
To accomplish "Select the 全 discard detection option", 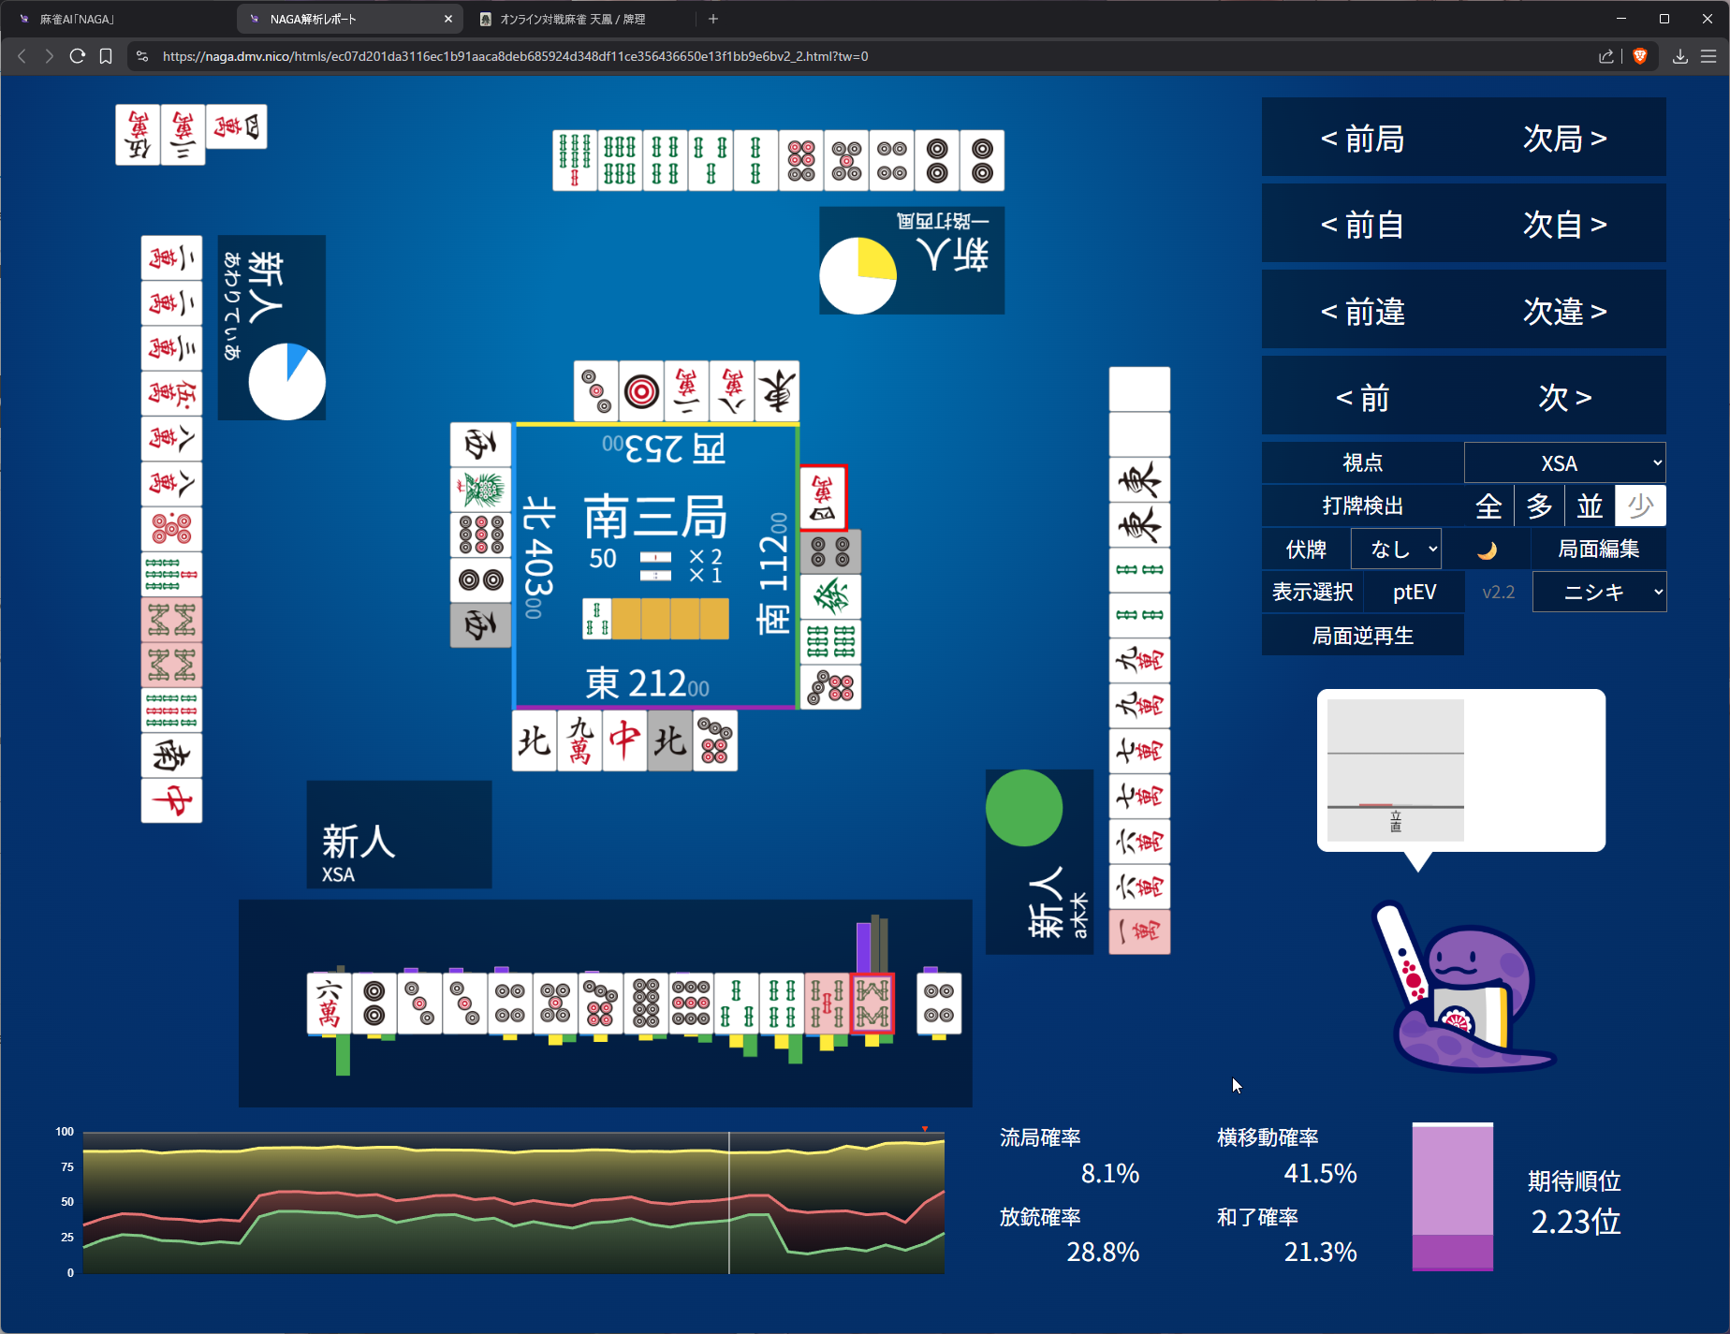I will 1488,506.
